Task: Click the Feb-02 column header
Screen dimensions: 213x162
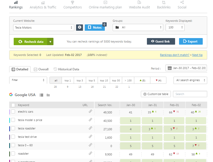Action: pos(196,105)
